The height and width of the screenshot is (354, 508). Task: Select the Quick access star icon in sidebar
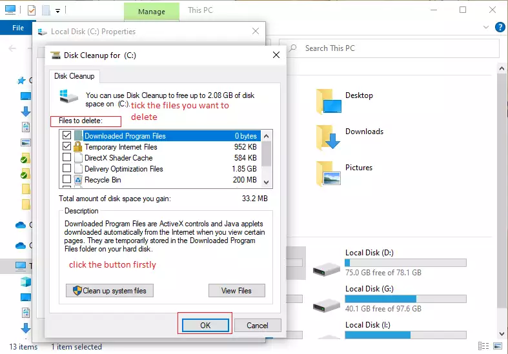pos(21,80)
